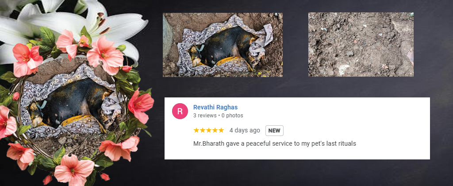Image resolution: width=453 pixels, height=186 pixels.
Task: Click the first yellow rating star
Action: [196, 131]
